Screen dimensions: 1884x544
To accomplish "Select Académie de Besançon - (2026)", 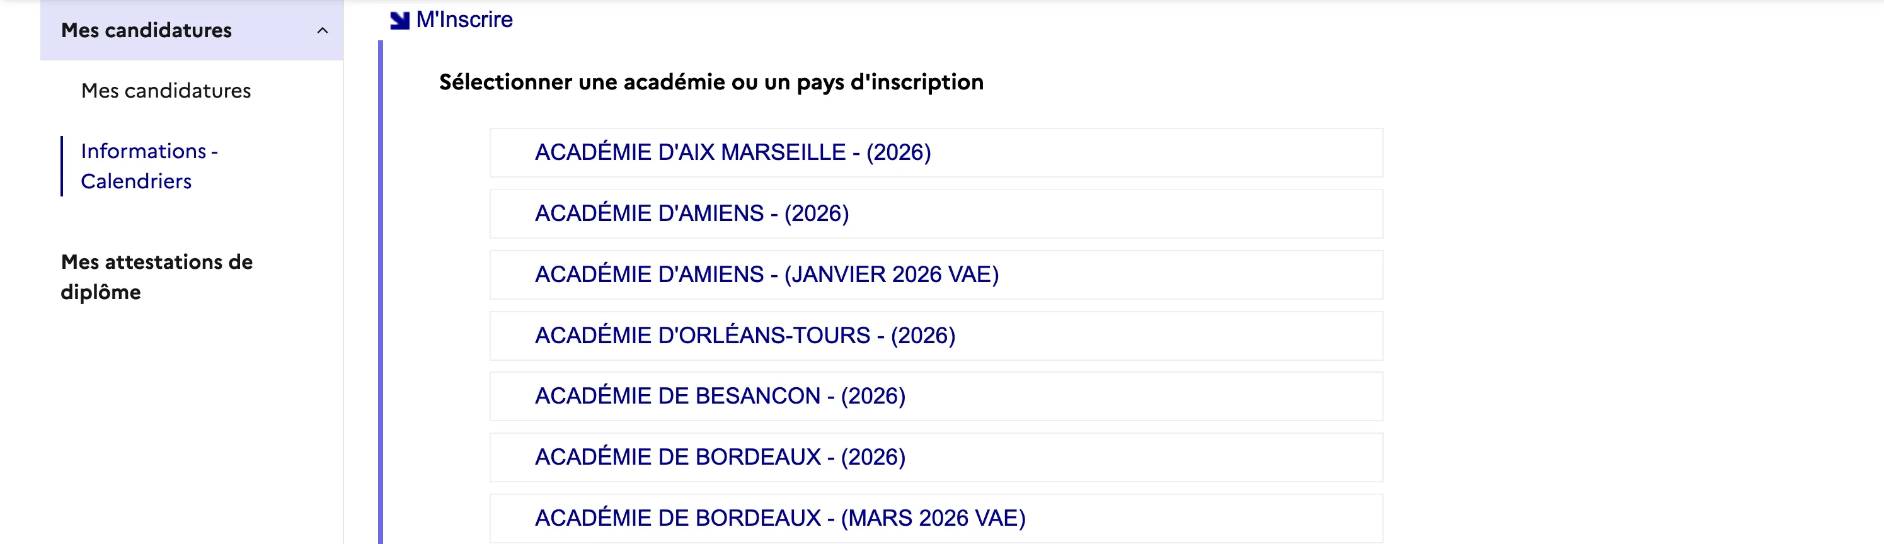I will (x=720, y=396).
